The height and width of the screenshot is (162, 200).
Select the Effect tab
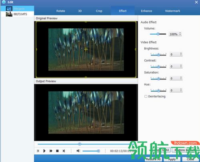[123, 11]
